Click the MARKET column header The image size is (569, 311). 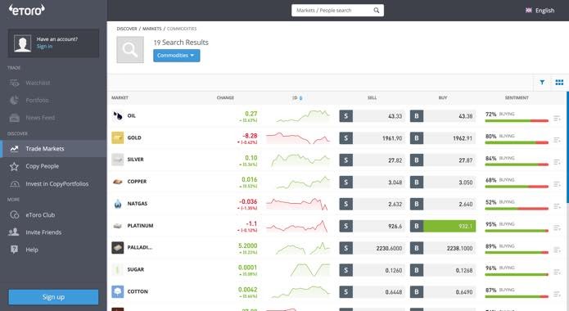[x=120, y=98]
